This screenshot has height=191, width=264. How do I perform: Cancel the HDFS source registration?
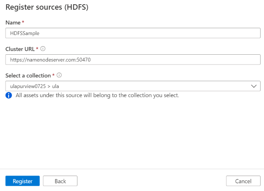[x=243, y=181]
